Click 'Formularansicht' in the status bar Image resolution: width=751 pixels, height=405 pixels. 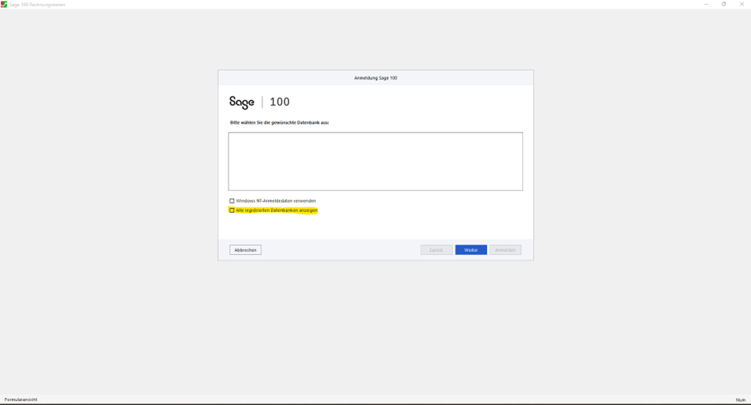21,399
